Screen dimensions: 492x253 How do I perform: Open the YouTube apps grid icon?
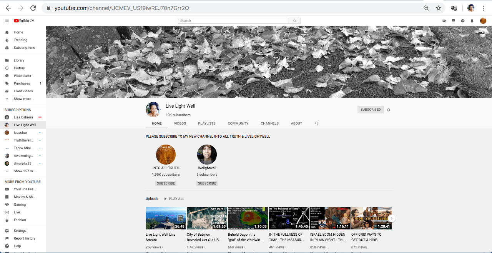click(x=454, y=21)
